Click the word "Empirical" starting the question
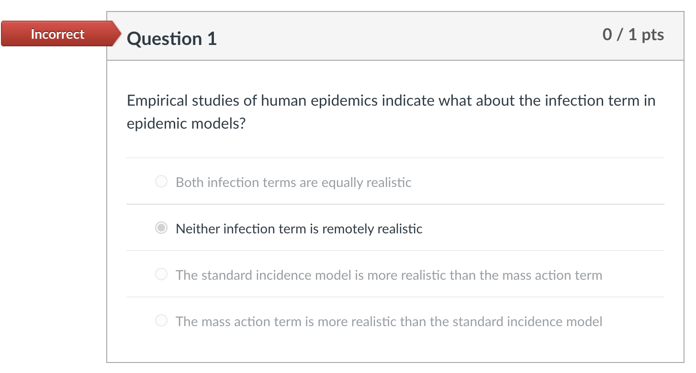Screen dimensions: 696x373 (x=157, y=101)
